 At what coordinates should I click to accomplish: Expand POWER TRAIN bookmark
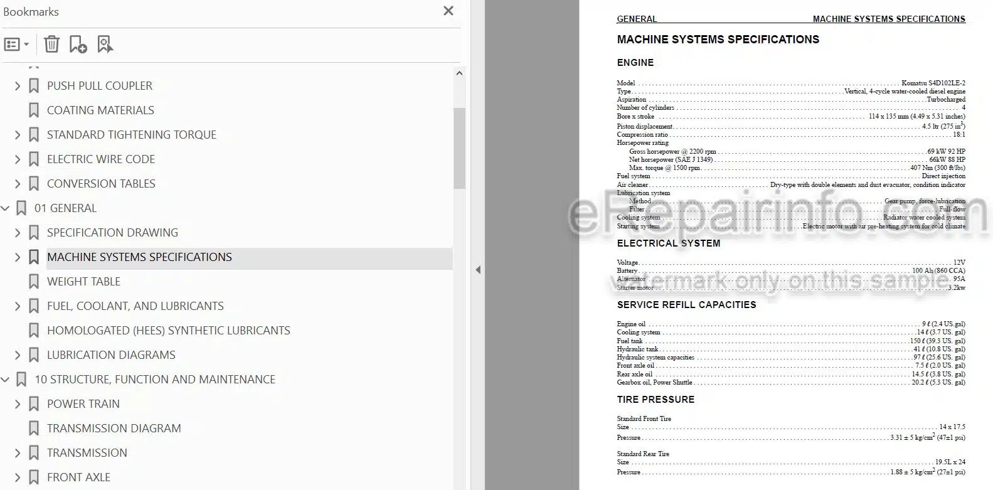click(18, 404)
